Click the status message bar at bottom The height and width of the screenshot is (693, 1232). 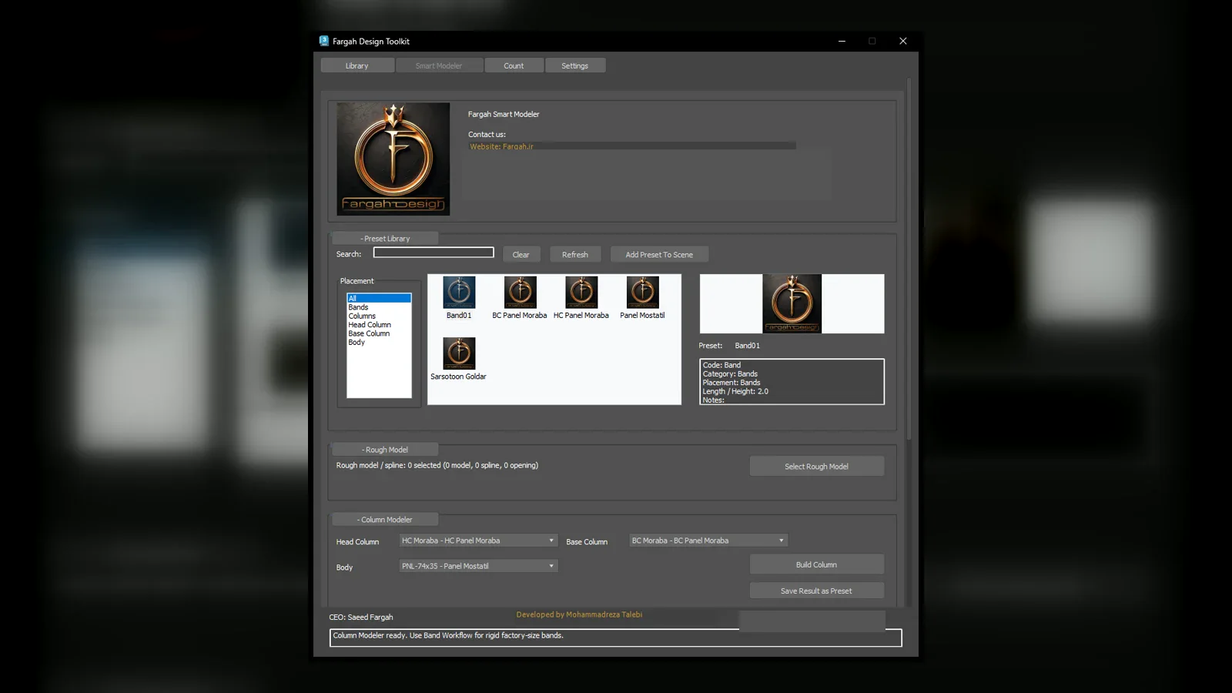coord(615,637)
